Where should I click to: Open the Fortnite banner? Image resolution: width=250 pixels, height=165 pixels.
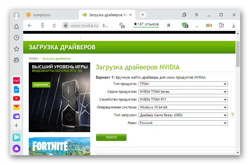point(59,146)
